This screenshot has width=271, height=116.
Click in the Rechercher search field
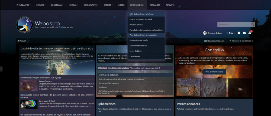[234, 25]
